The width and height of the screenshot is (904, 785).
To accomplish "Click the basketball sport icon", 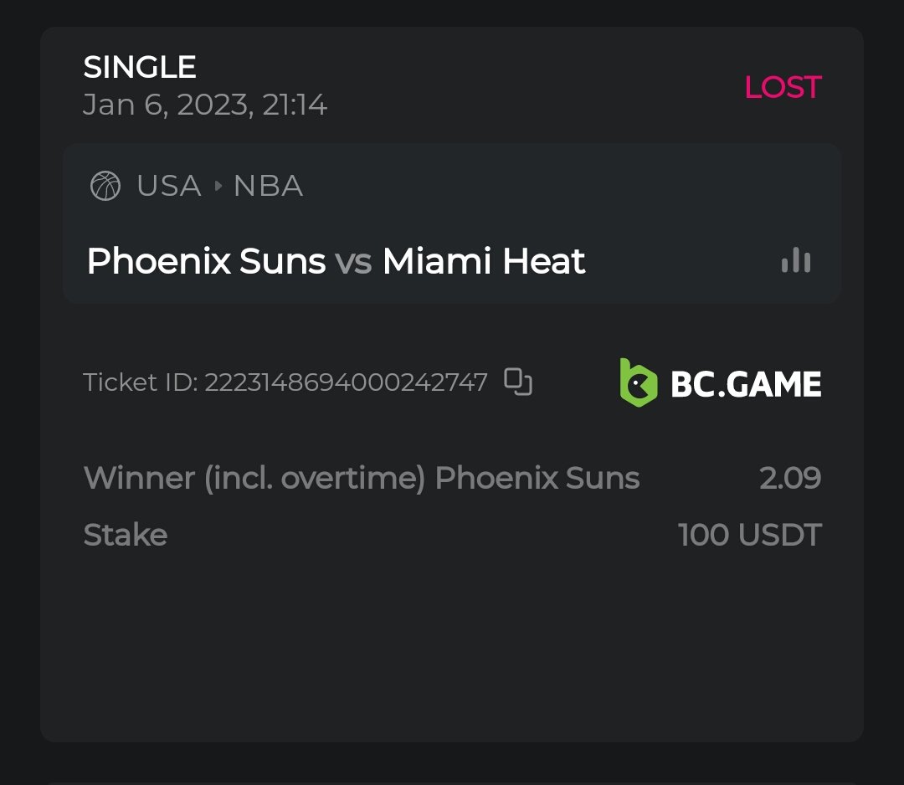I will 105,186.
